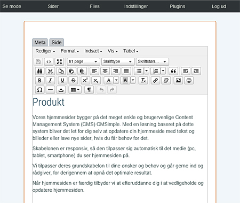This screenshot has height=203, width=240.
Task: Open Plugins in the top bar
Action: [177, 6]
